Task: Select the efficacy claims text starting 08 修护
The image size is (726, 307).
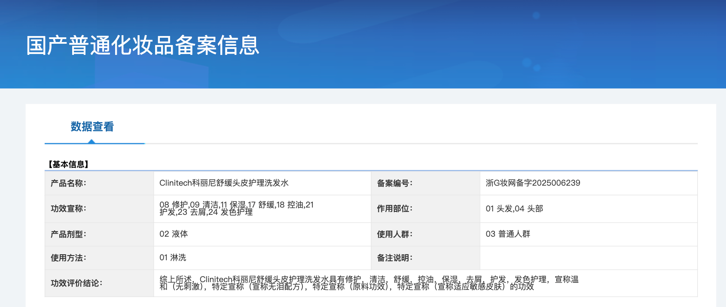Action: coord(237,208)
